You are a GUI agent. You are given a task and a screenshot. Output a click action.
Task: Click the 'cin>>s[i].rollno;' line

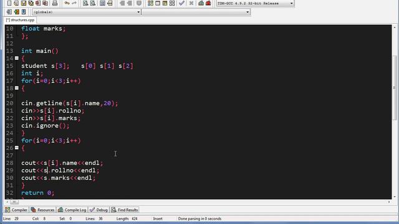52,111
